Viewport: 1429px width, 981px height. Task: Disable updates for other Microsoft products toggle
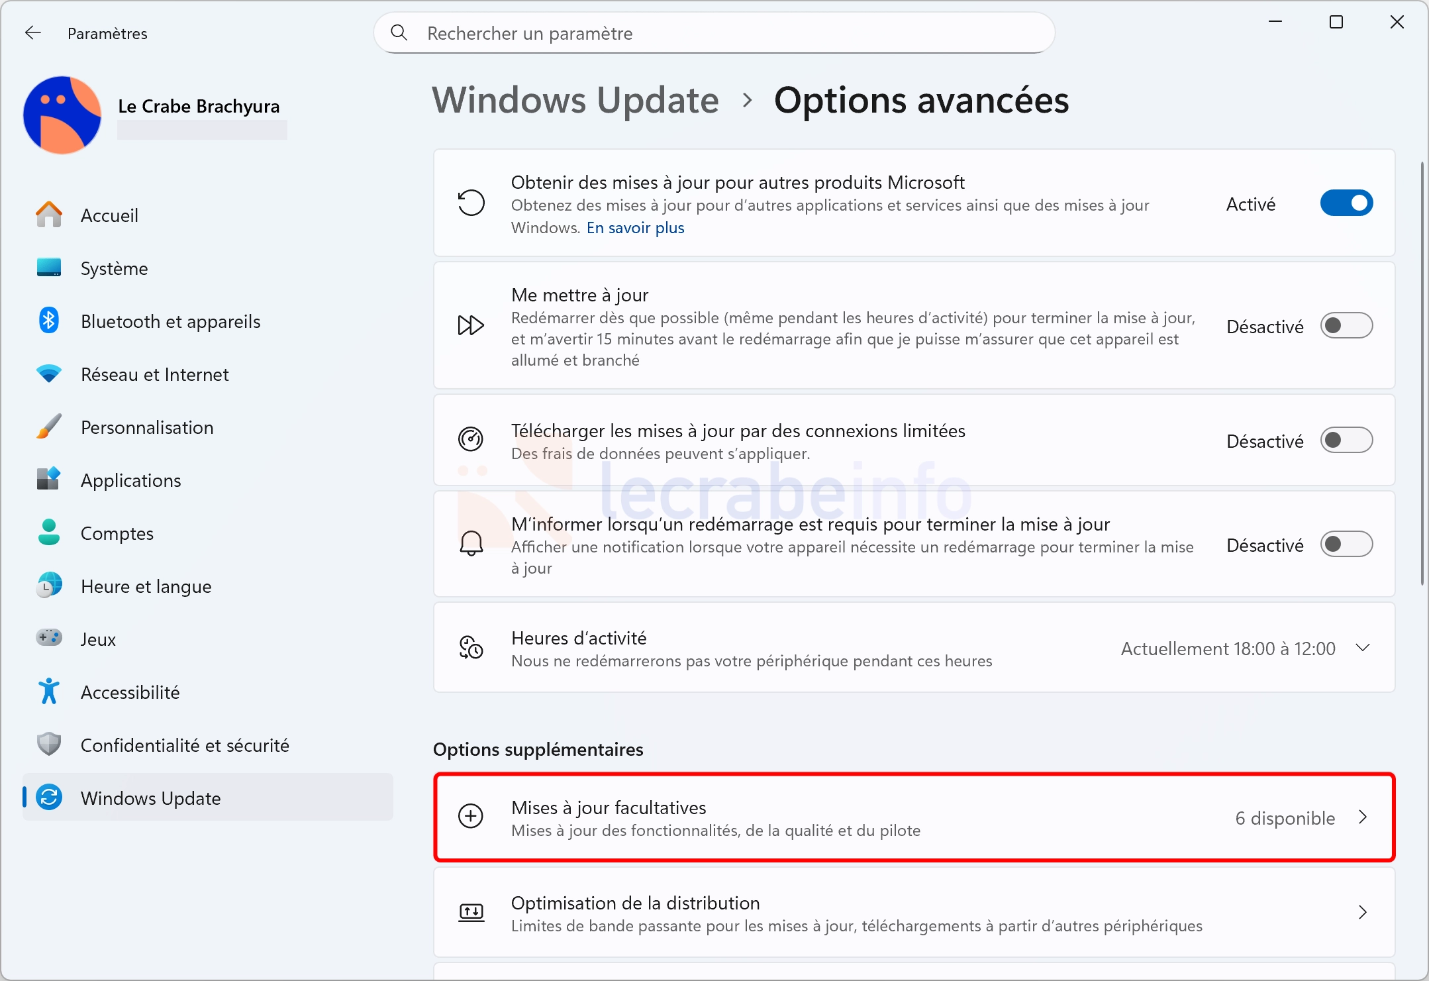(x=1346, y=203)
